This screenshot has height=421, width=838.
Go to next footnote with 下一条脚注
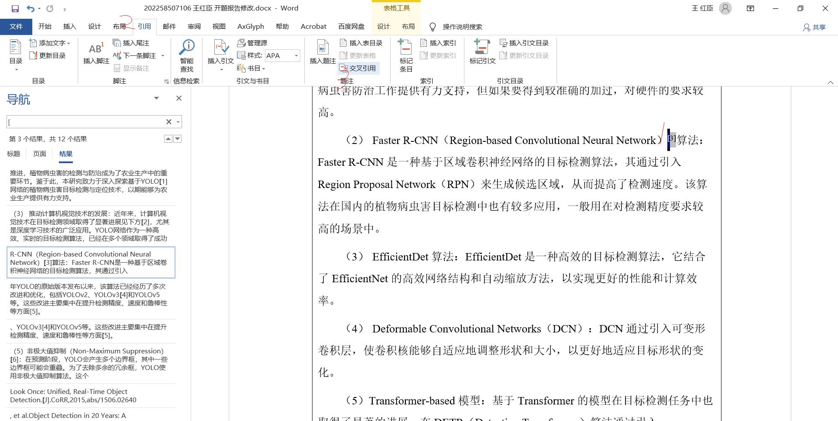135,55
